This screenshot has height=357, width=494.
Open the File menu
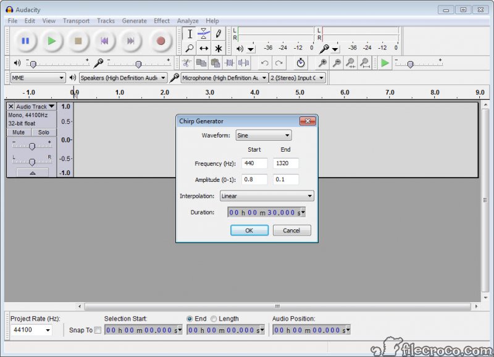12,21
